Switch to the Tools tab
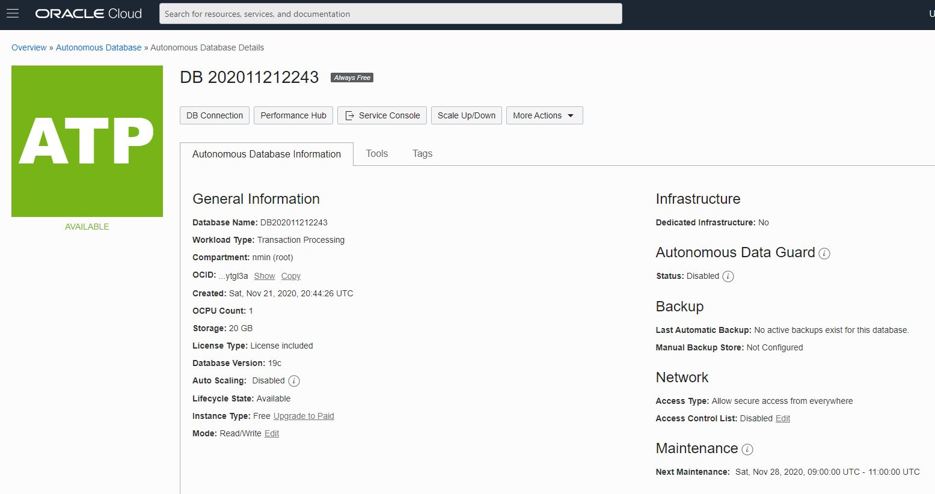 click(x=376, y=154)
